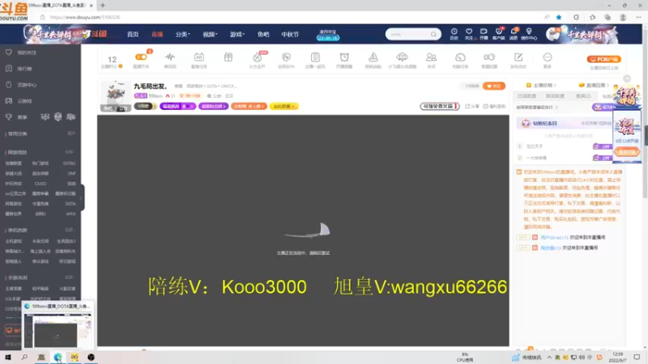Toggle the orange live broadcast switch
This screenshot has height=364, width=648.
141,57
